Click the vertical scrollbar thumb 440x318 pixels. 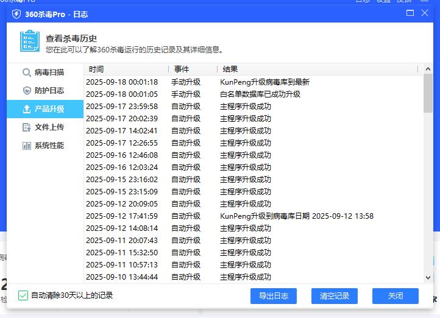[428, 93]
